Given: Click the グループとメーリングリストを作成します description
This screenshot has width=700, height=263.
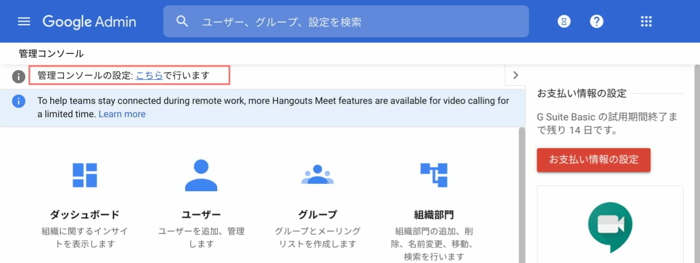Looking at the screenshot, I should click(x=317, y=237).
